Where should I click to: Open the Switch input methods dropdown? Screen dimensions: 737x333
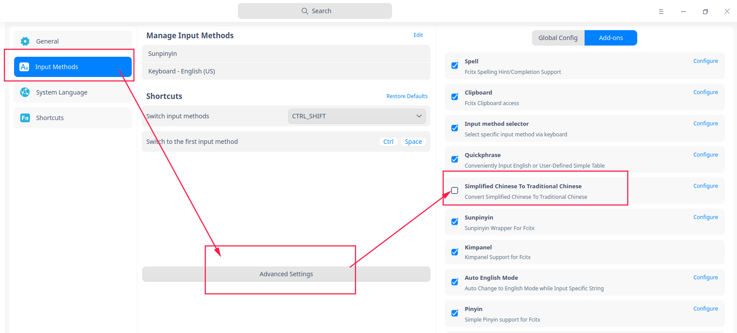coord(357,116)
